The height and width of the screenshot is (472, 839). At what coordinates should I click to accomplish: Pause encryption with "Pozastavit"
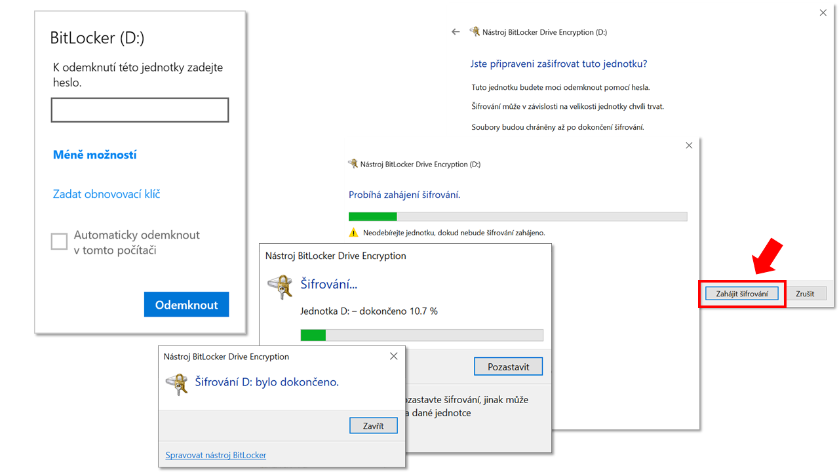click(508, 366)
